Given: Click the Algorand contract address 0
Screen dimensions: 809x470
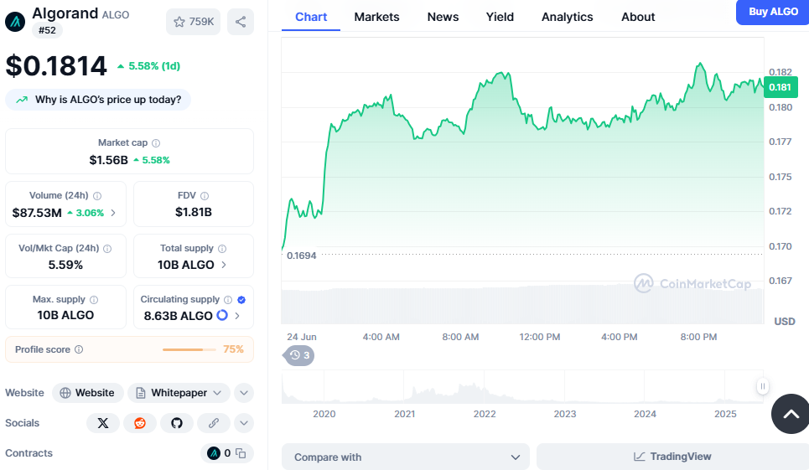Looking at the screenshot, I should click(219, 453).
